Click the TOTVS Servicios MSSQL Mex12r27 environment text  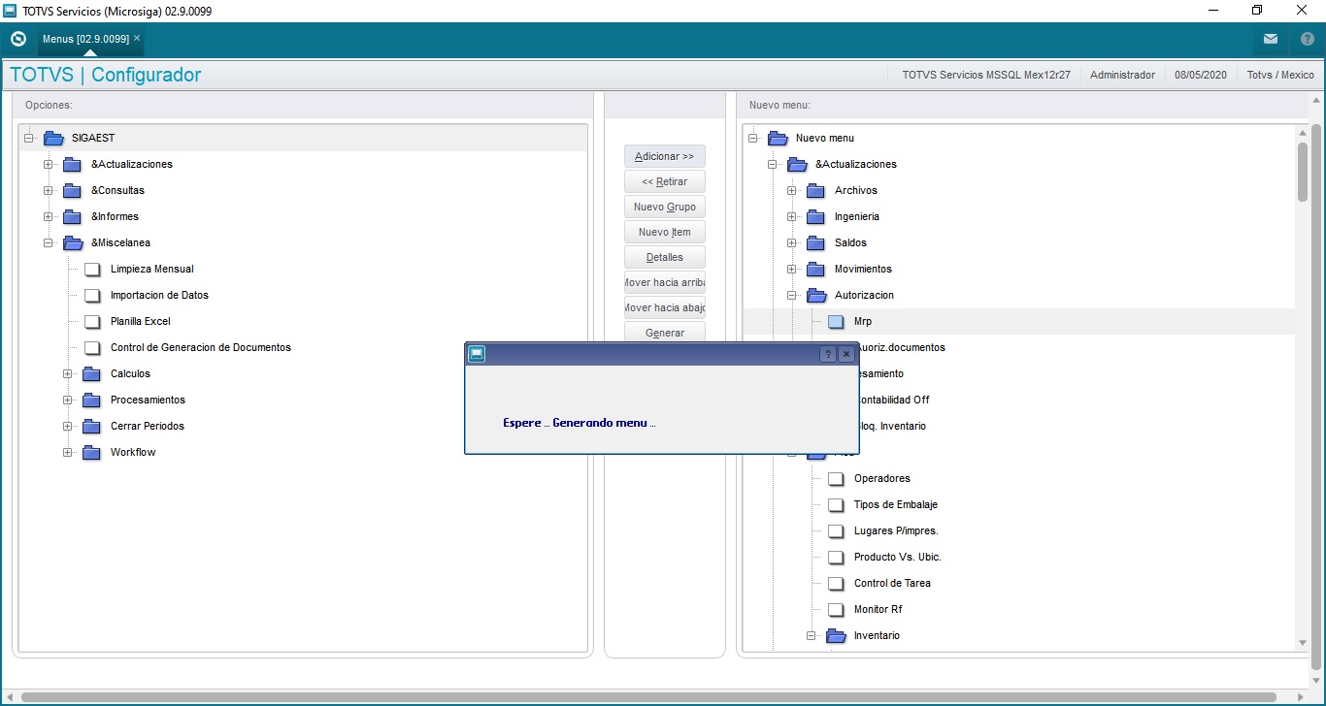(x=986, y=75)
